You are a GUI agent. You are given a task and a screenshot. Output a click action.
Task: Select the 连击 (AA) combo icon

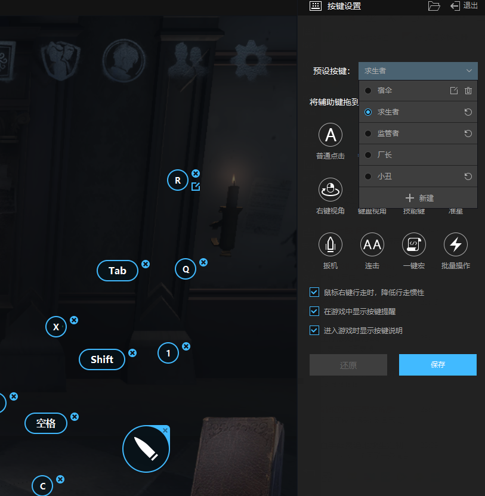[x=372, y=244]
